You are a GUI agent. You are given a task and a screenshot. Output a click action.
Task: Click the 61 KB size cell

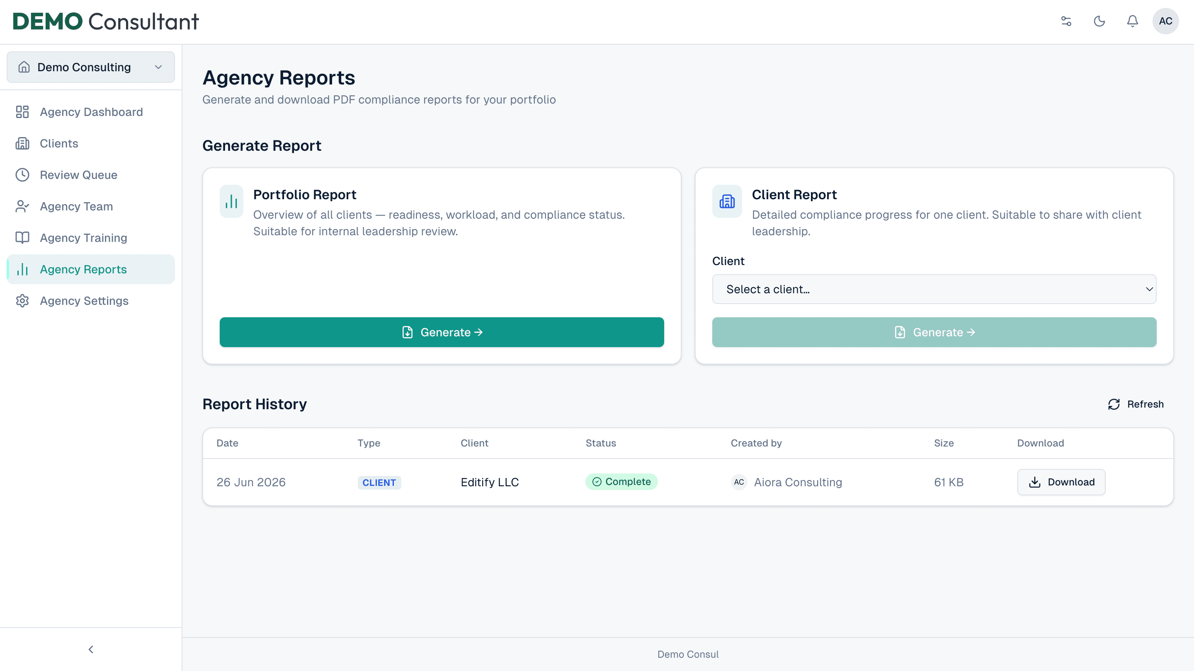point(949,482)
